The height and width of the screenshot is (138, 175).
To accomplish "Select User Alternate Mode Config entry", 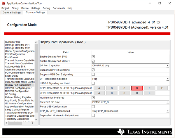I will coord(20,82).
